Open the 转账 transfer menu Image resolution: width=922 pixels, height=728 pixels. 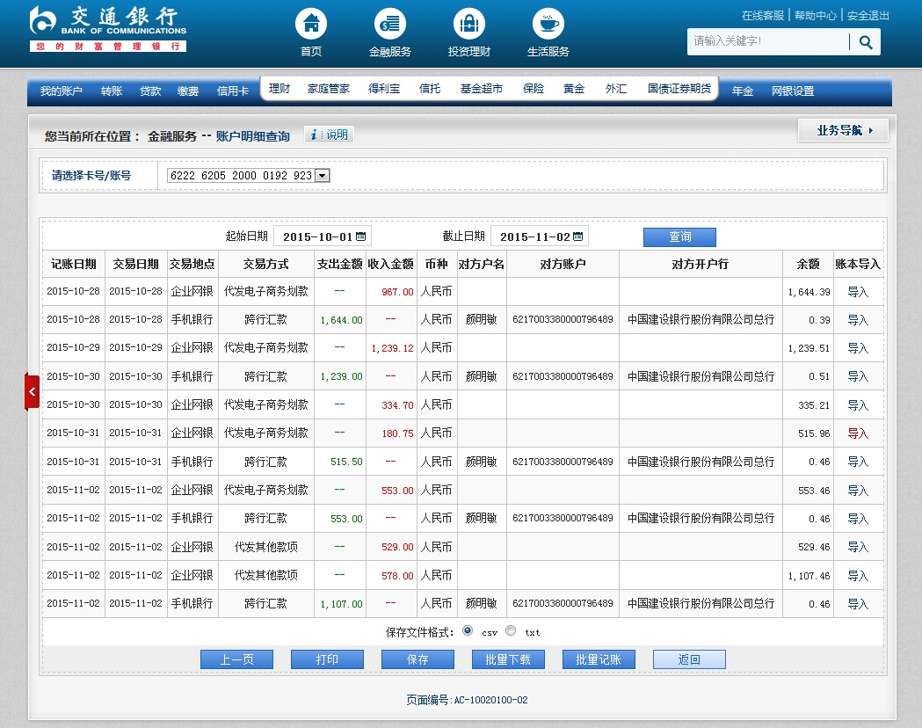(112, 91)
